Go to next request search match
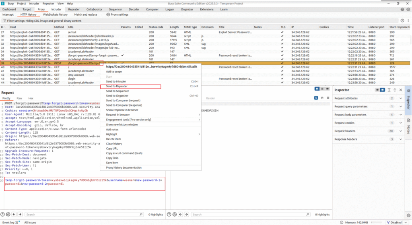The height and width of the screenshot is (225, 412). [x=20, y=215]
